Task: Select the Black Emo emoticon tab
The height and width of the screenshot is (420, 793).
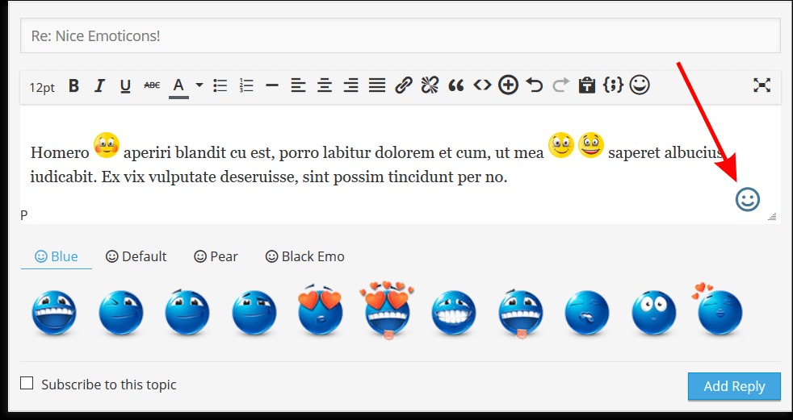Action: [304, 256]
